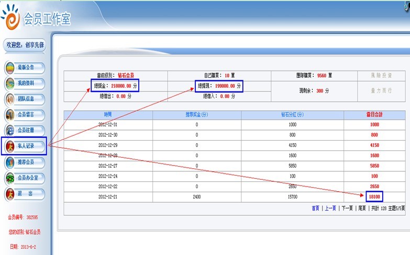Screen dimensions: 410x255
Task: Click the 您的级别: 钻石会员 sidebar text
Action: click(25, 232)
